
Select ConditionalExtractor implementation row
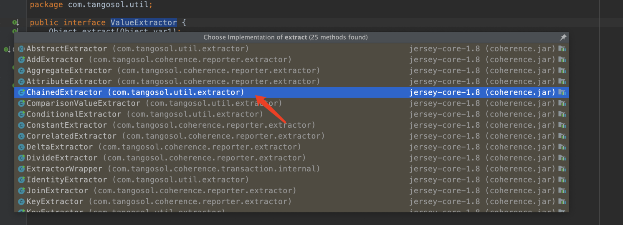291,114
